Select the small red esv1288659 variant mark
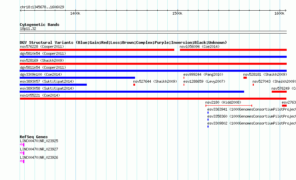The width and height of the screenshot is (296, 180). pos(184,85)
